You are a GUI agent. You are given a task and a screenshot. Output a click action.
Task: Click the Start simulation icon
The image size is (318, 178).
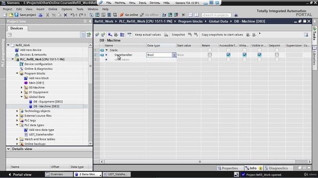point(109,15)
